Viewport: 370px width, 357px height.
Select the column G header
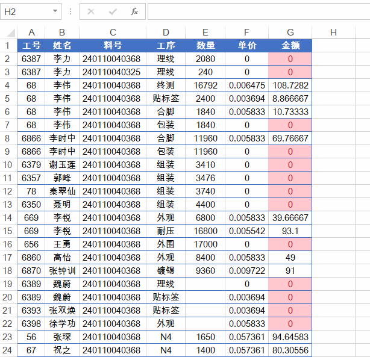tap(290, 33)
